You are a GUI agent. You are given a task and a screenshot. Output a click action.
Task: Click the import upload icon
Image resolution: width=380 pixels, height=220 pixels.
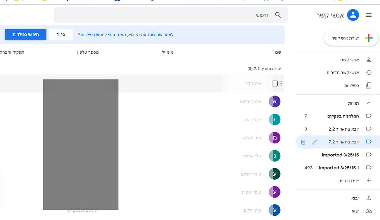(369, 198)
